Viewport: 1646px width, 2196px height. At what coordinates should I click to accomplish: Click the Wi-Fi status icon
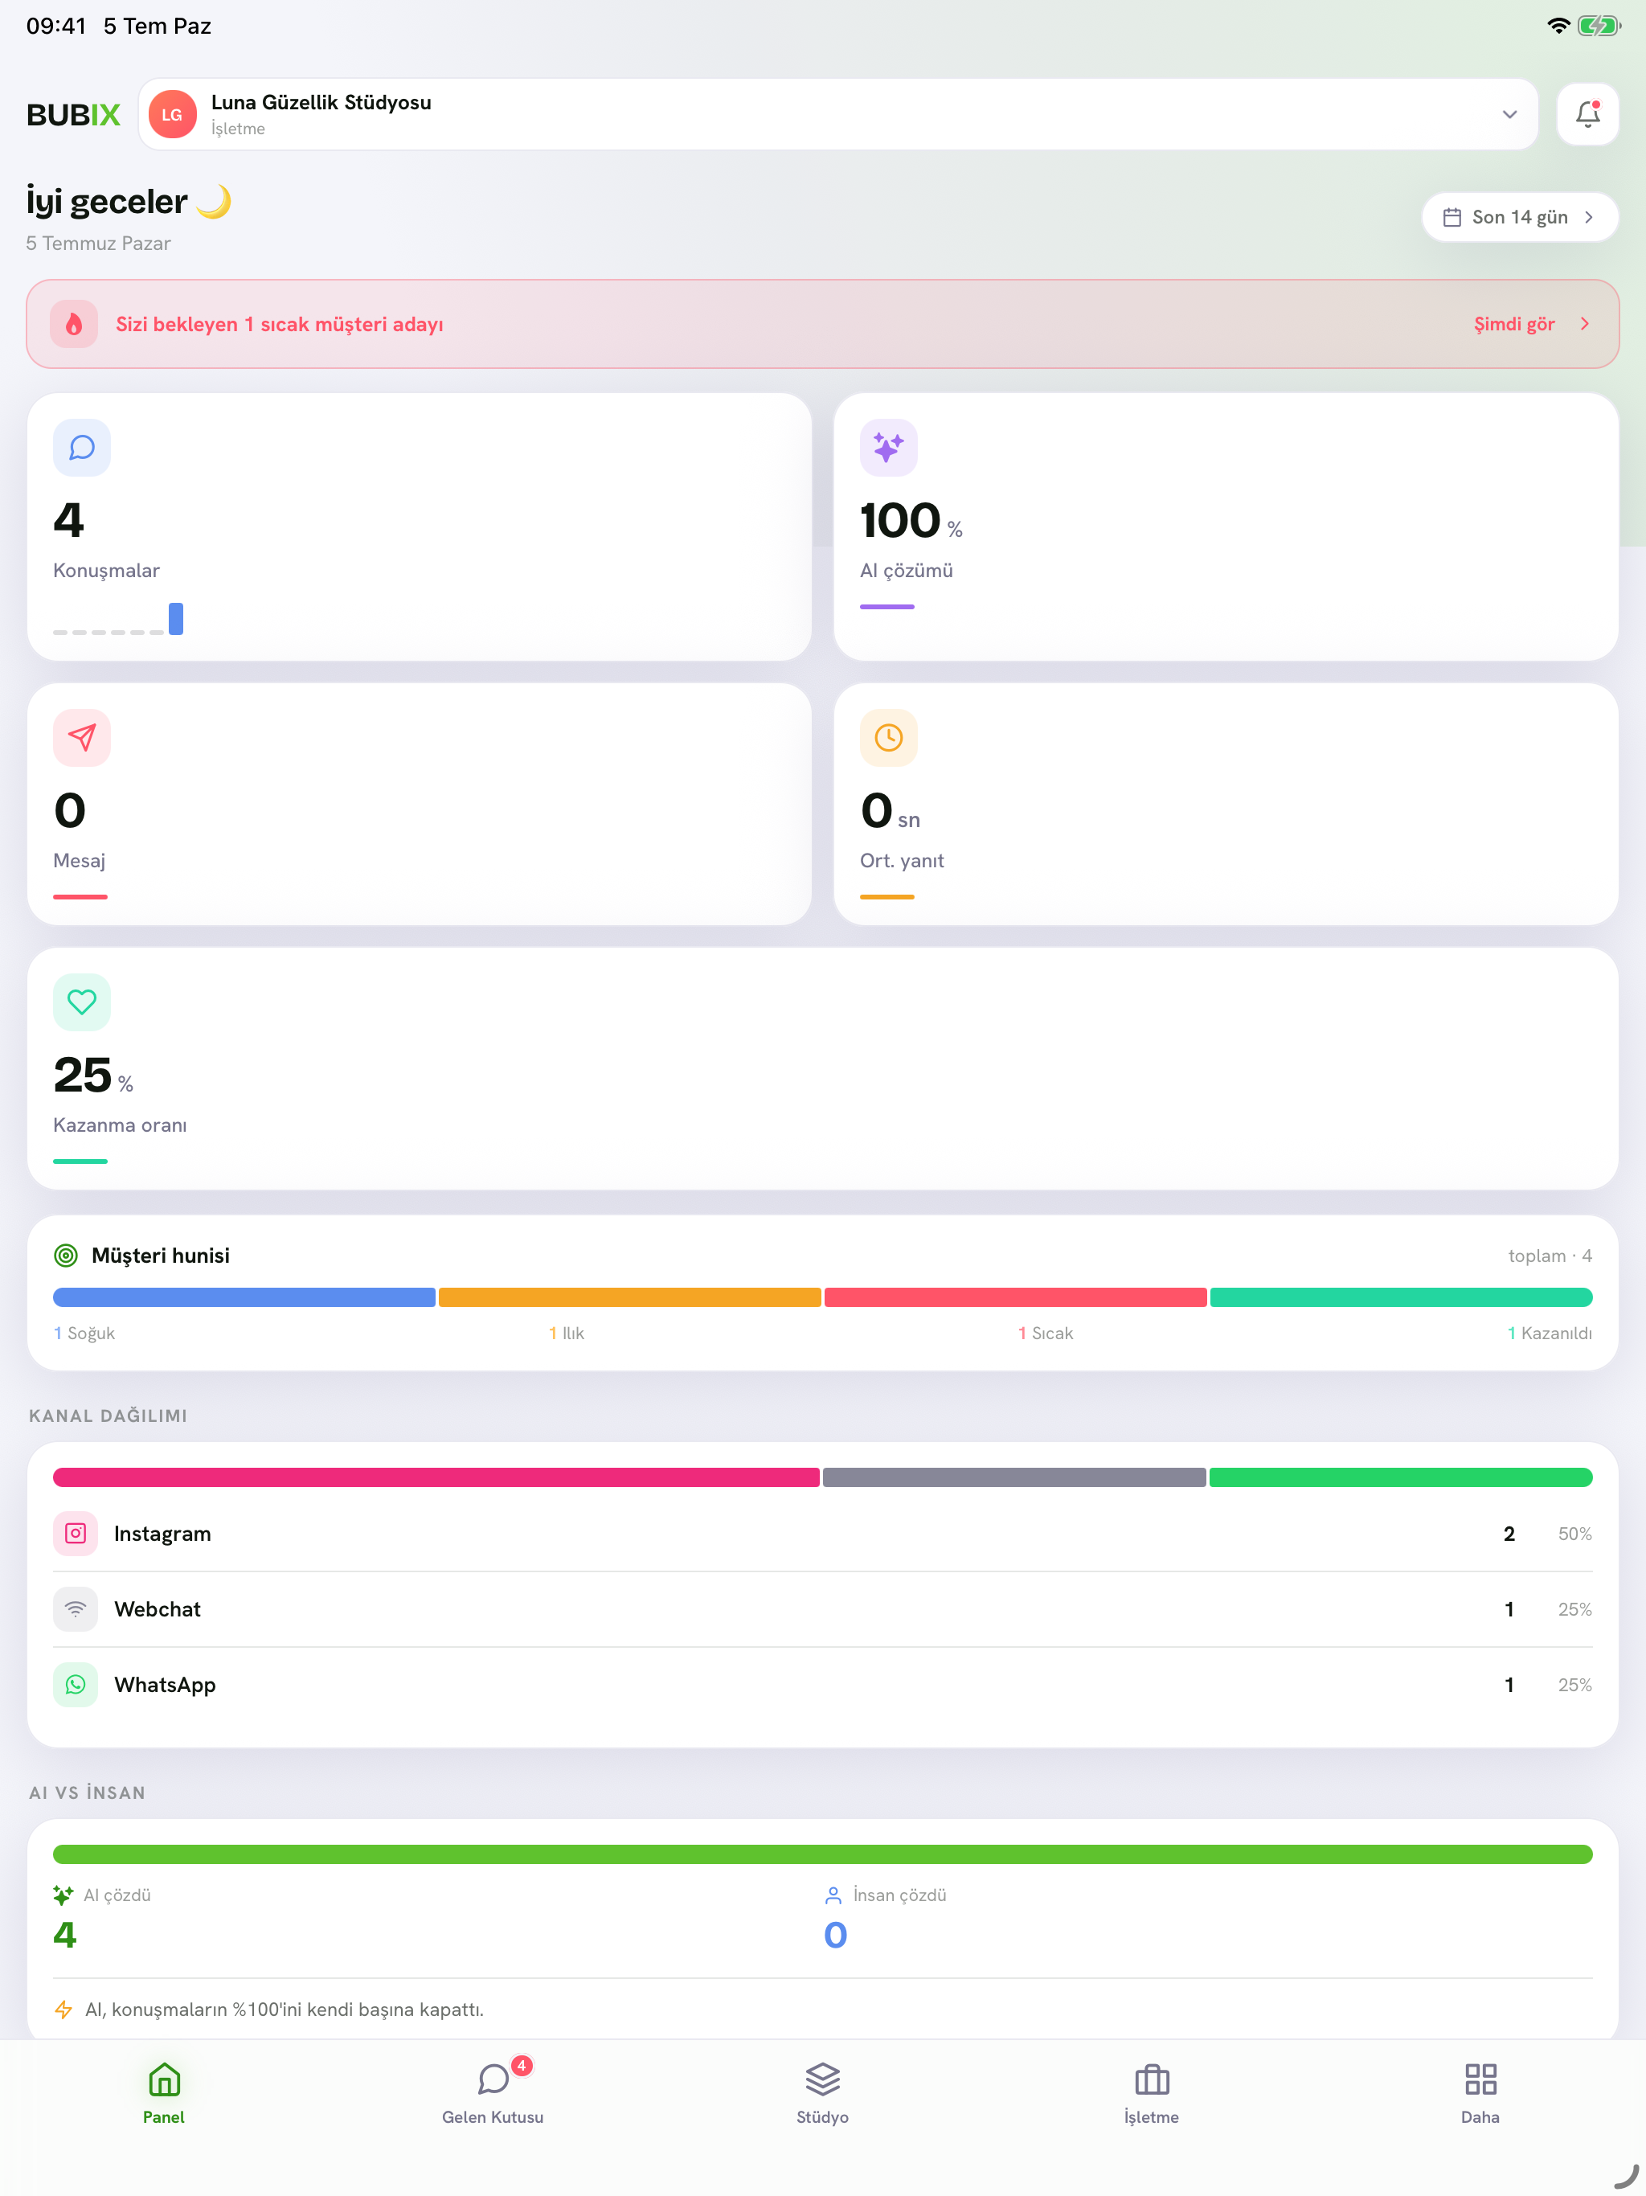[1558, 26]
